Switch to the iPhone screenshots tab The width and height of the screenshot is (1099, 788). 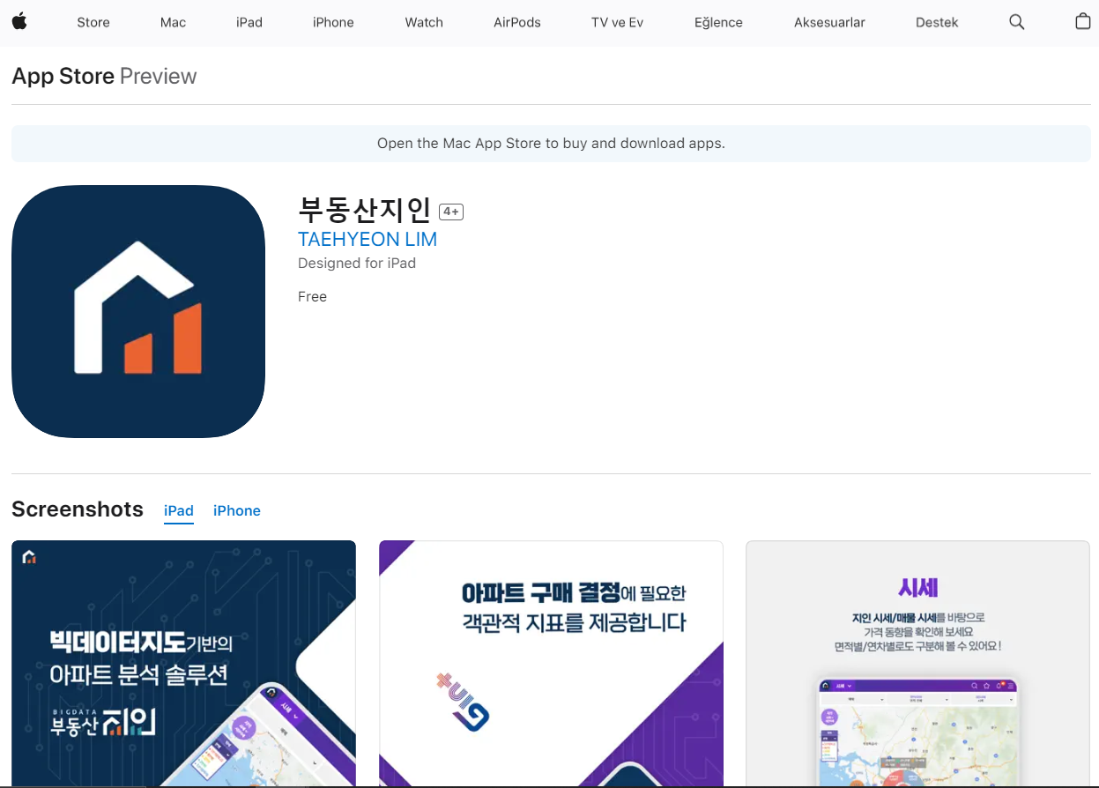(x=236, y=510)
